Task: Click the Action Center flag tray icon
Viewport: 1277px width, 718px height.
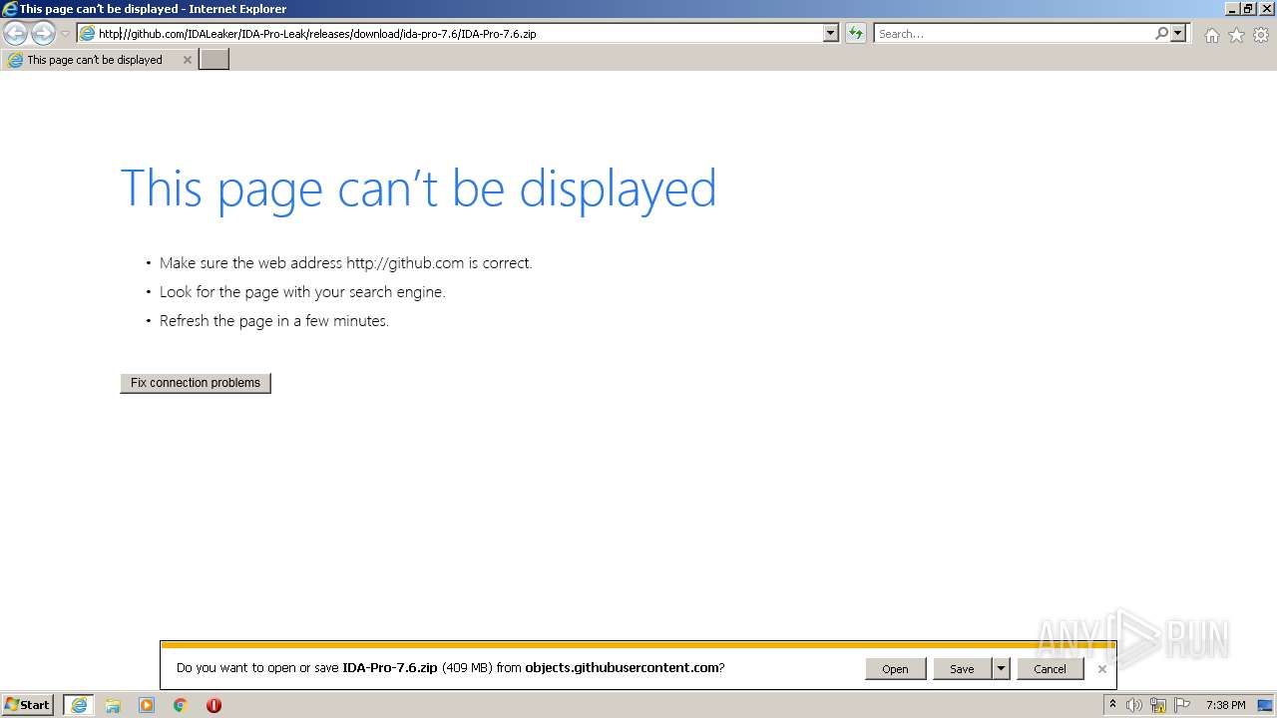Action: coord(1182,705)
